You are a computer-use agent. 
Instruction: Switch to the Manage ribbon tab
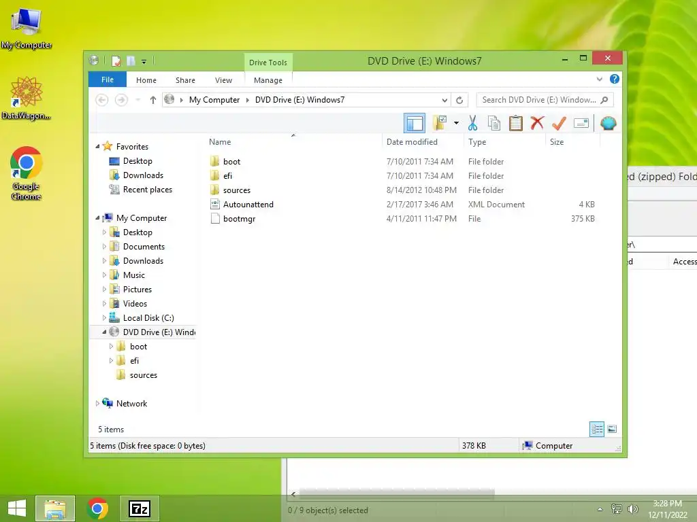click(268, 80)
